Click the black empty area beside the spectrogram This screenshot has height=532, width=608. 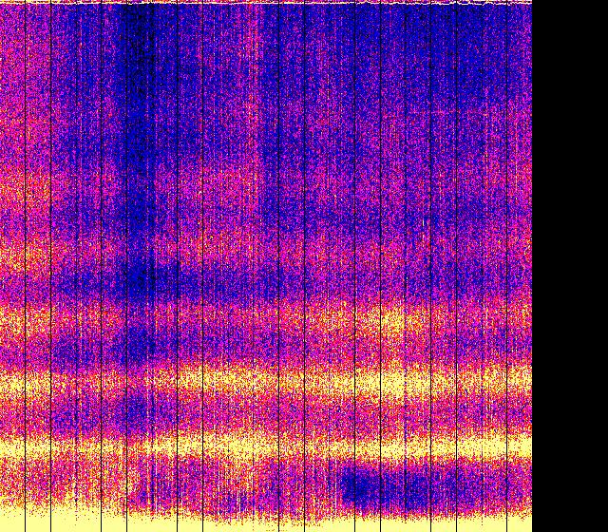[x=570, y=266]
